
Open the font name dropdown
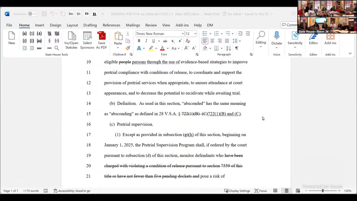pyautogui.click(x=182, y=33)
